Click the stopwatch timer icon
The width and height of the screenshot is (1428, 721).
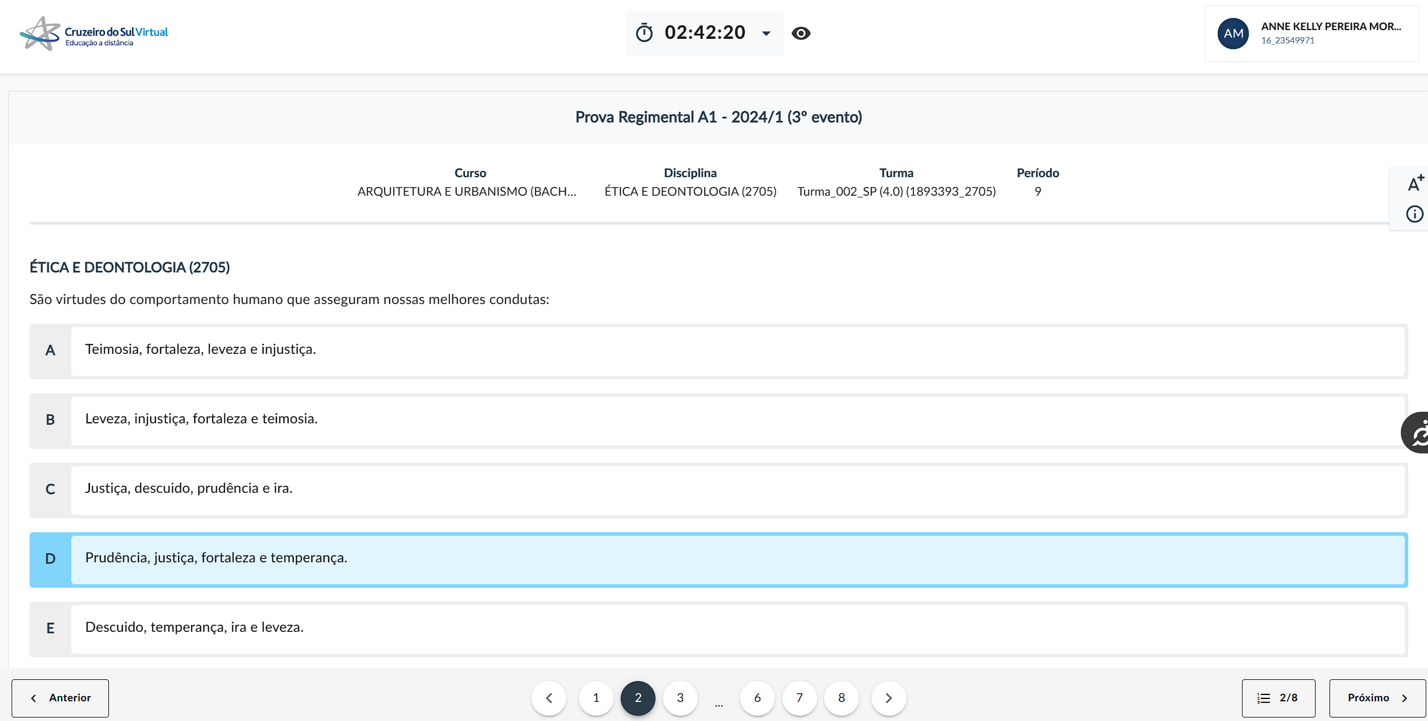click(644, 33)
